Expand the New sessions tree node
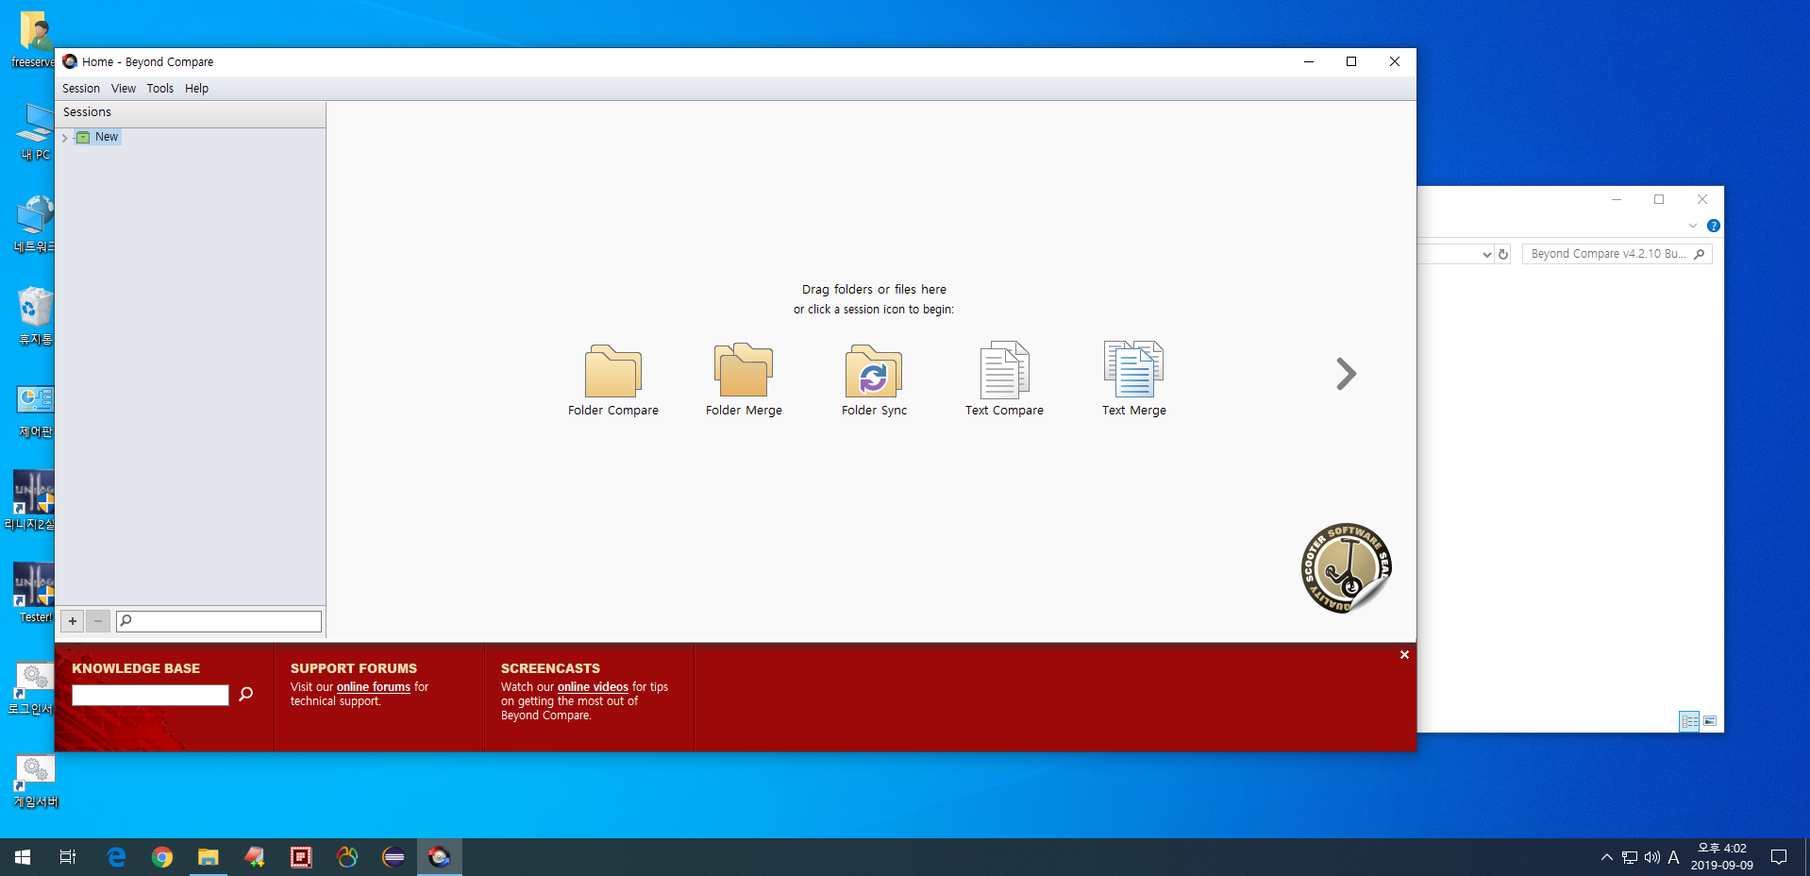This screenshot has height=876, width=1810. (65, 138)
